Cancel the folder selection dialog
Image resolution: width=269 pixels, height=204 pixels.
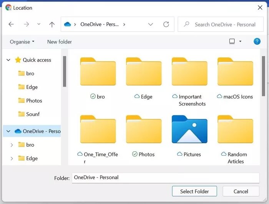click(241, 191)
